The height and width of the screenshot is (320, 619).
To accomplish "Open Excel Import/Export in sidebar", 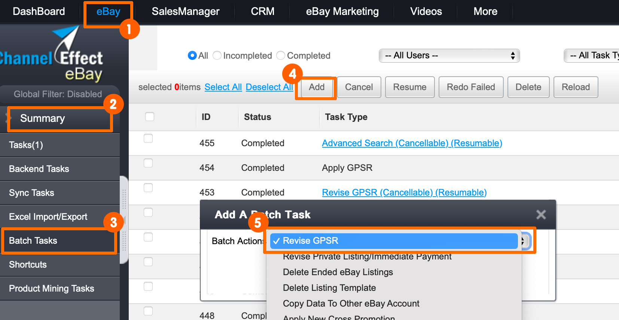I will 60,217.
